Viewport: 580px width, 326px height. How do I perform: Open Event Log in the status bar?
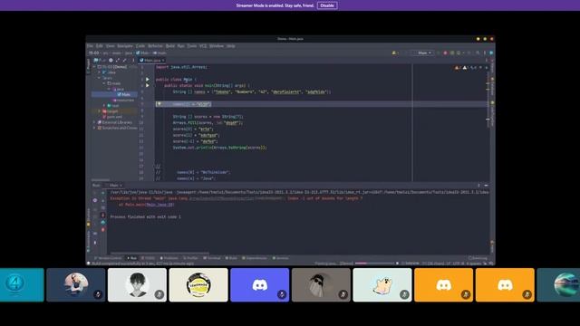[x=478, y=258]
